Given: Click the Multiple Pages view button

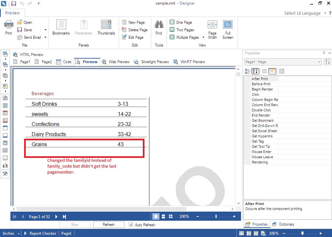Looking at the screenshot, I should [184, 37].
